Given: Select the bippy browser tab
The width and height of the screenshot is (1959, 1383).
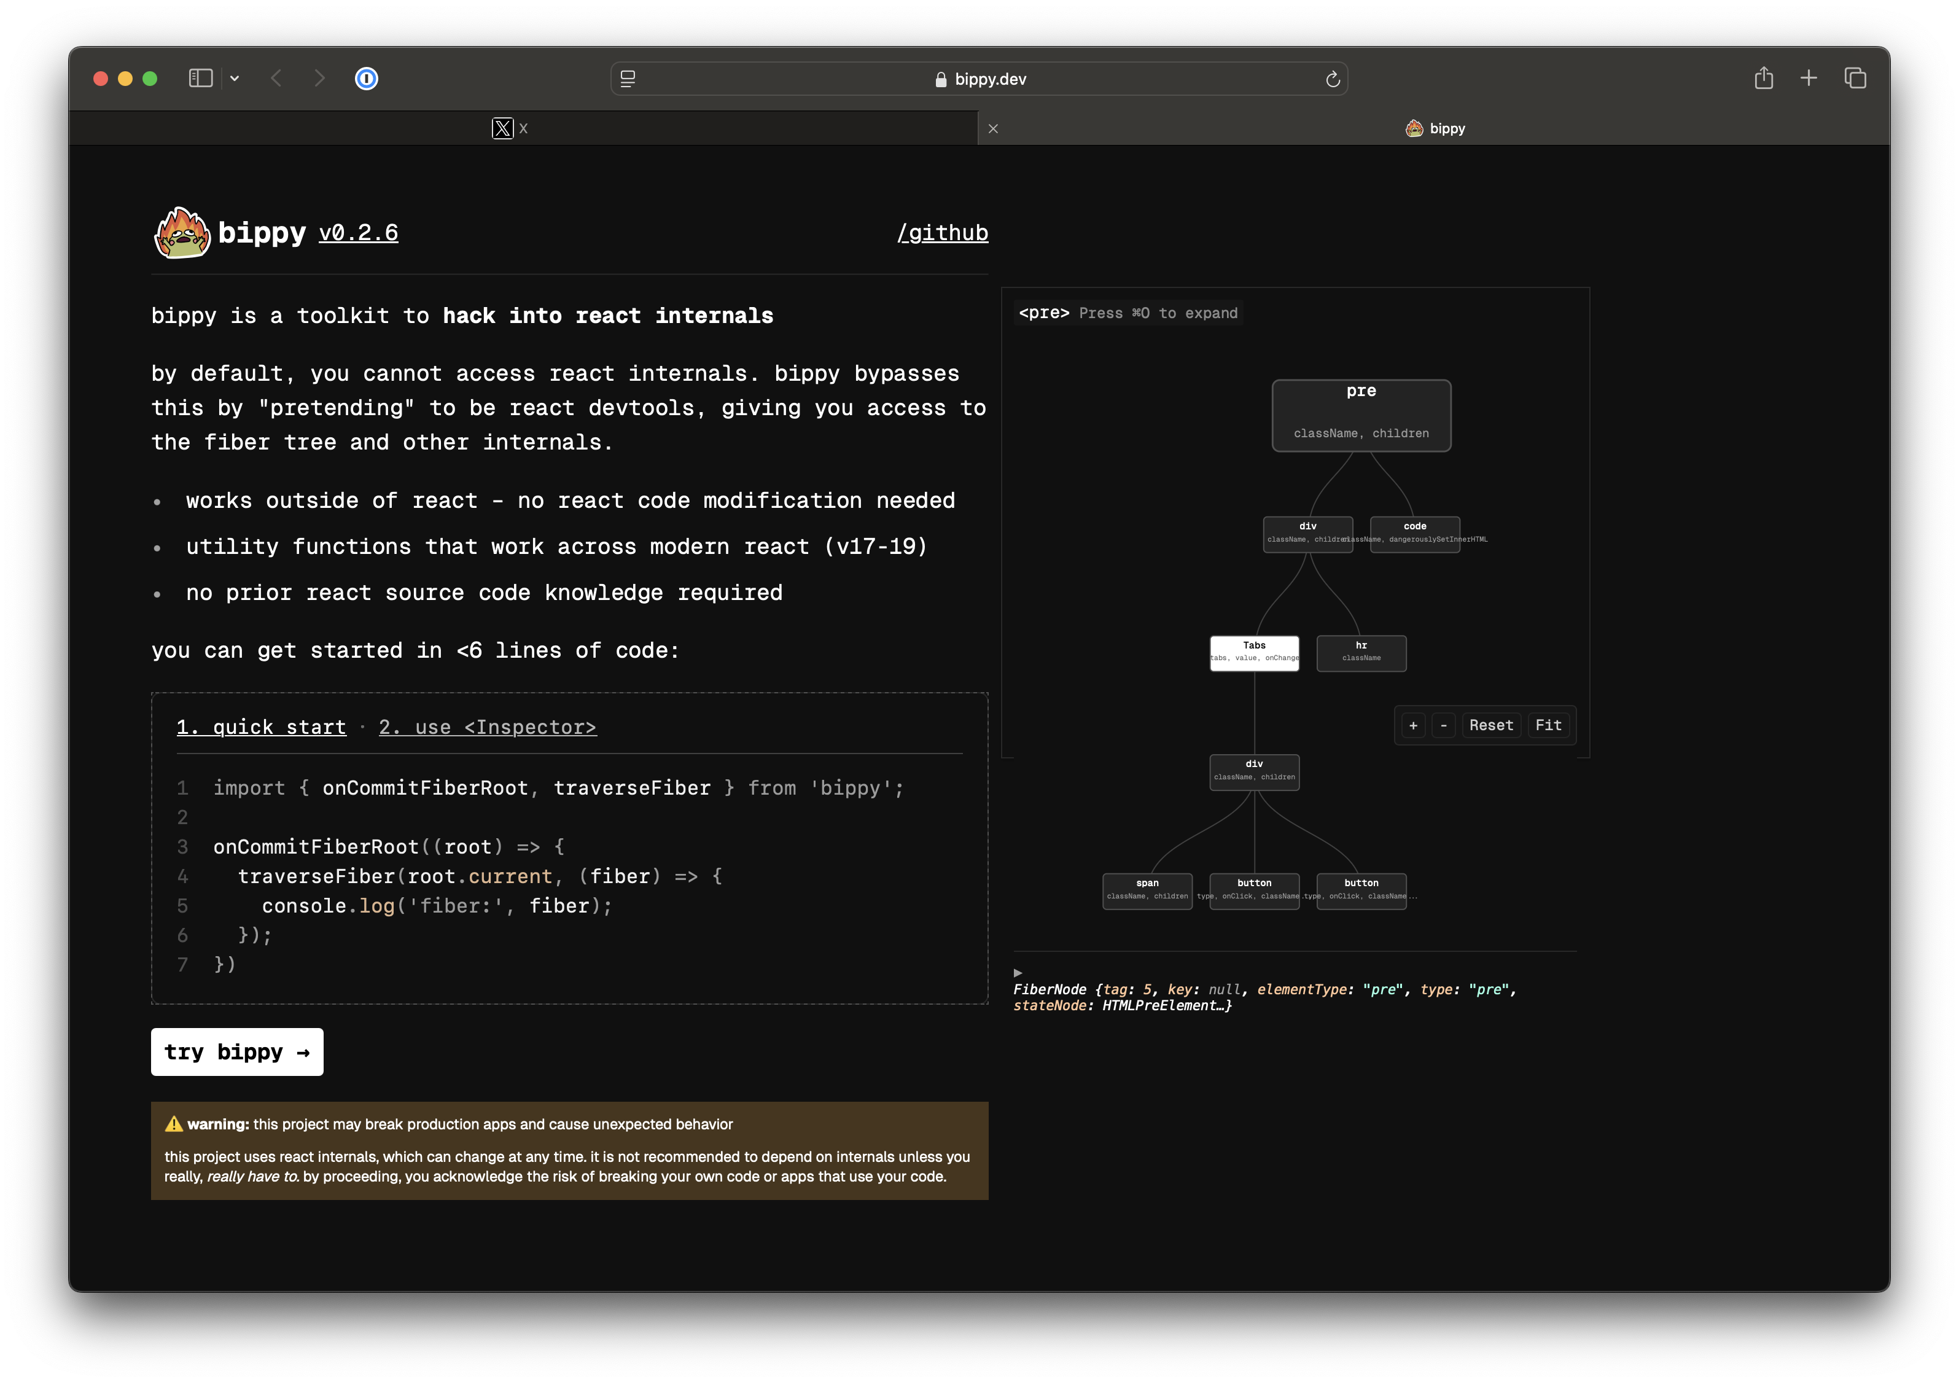Looking at the screenshot, I should pyautogui.click(x=1435, y=128).
